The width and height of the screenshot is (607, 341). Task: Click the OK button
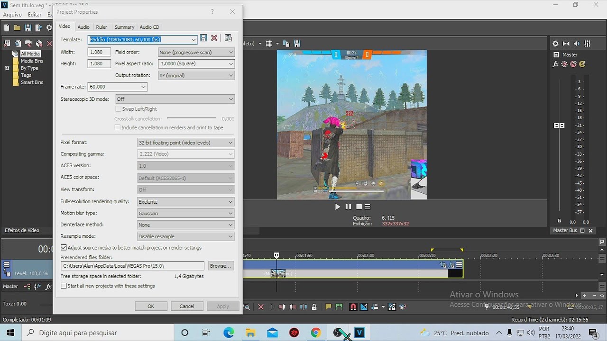pyautogui.click(x=151, y=306)
